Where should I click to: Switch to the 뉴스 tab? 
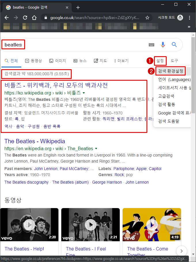tap(80, 61)
